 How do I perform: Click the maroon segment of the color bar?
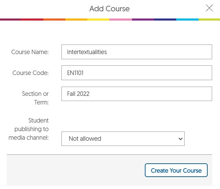pos(10,20)
